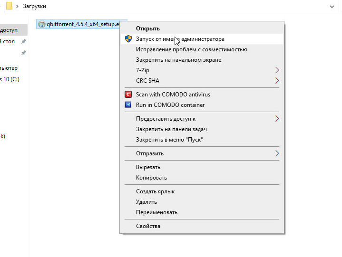This screenshot has height=257, width=342.
Task: Click the qbittorrent setup file icon
Action: pyautogui.click(x=41, y=24)
